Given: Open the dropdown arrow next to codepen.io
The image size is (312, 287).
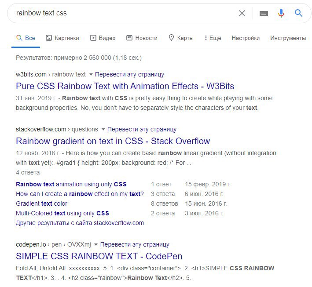Looking at the screenshot, I should [95, 245].
